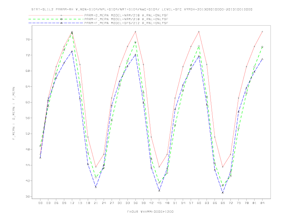Click x-axis forecast hour label 69
Screen dimensions: 286x221
[x=223, y=203]
